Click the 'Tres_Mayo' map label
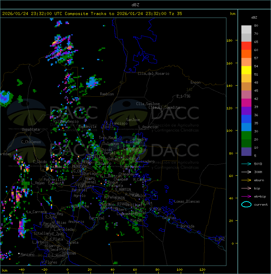 point(108,138)
